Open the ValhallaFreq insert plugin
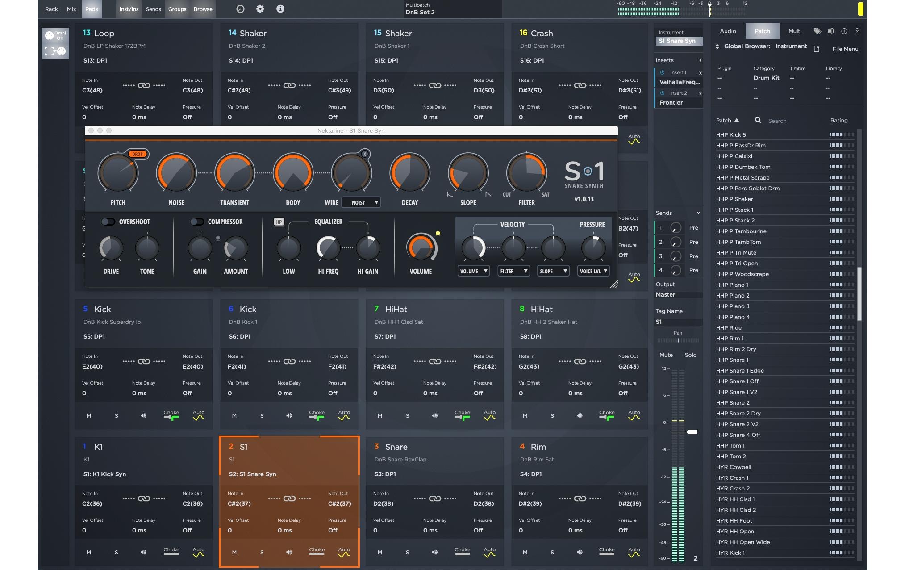 tap(680, 82)
